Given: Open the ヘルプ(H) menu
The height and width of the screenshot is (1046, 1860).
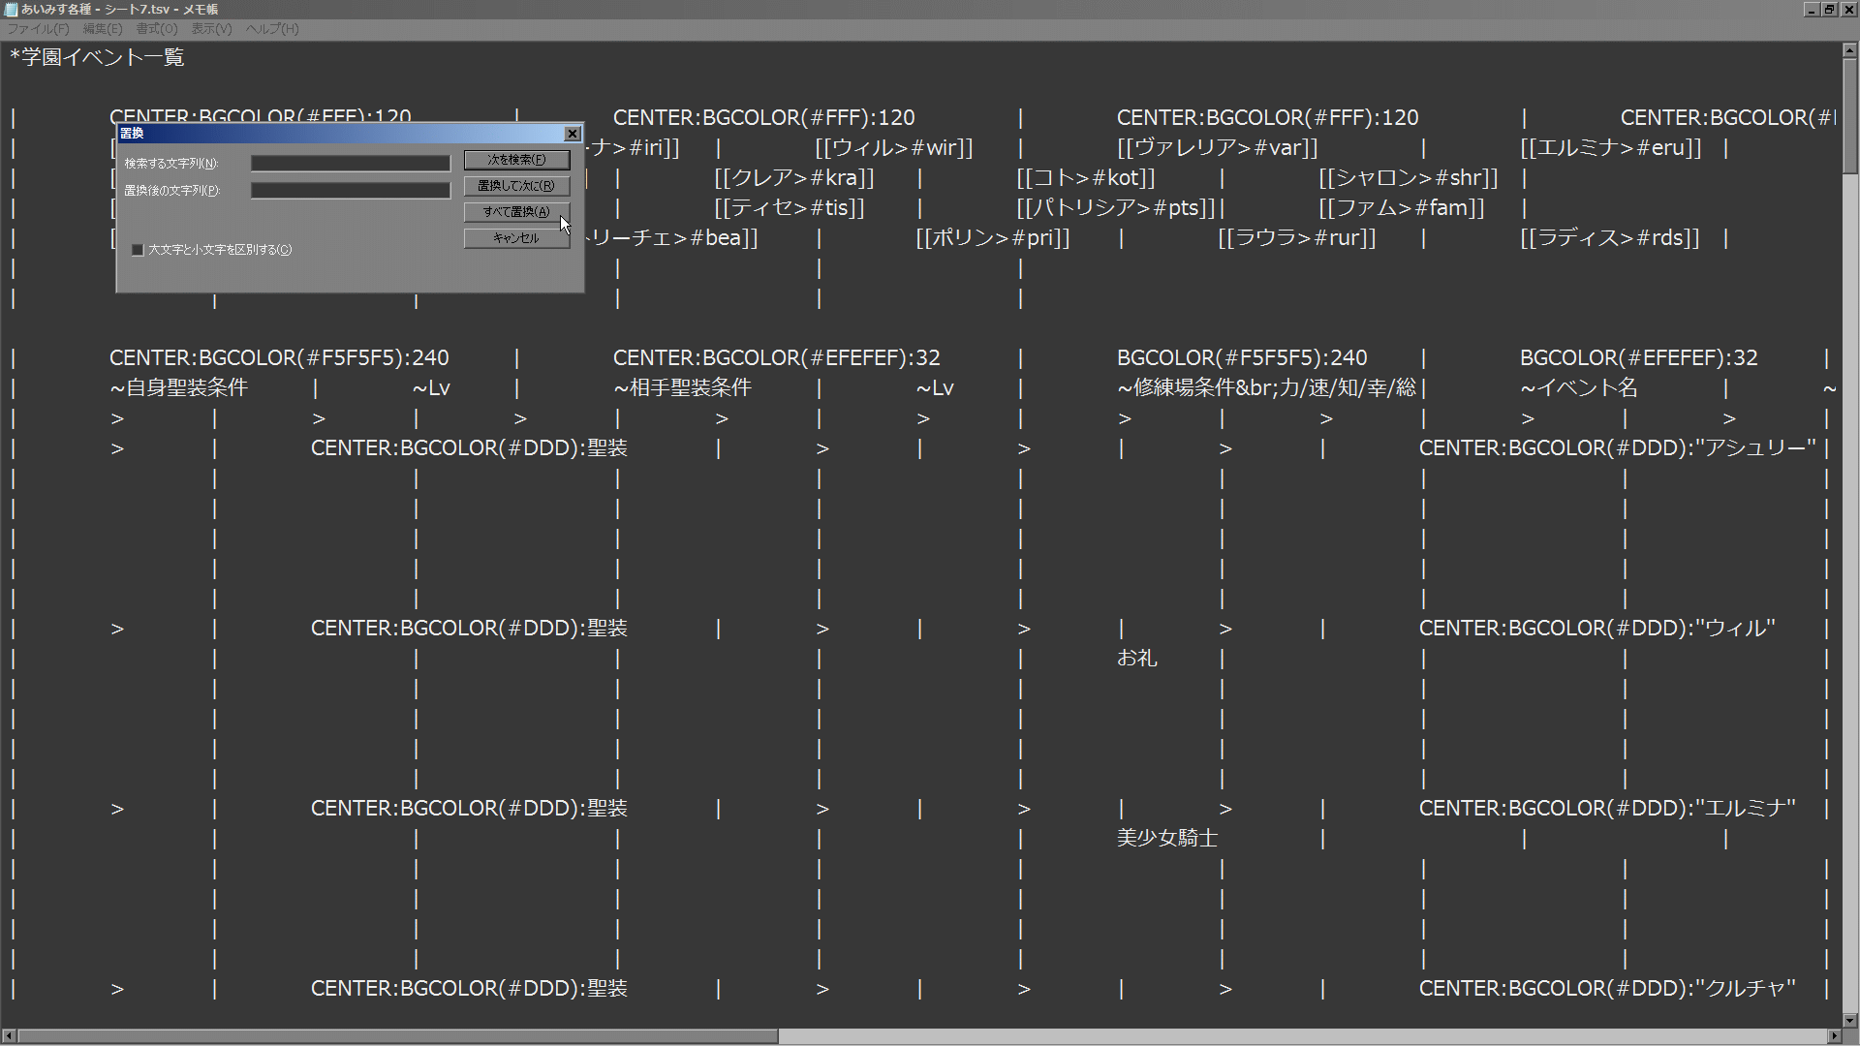Looking at the screenshot, I should 271,28.
